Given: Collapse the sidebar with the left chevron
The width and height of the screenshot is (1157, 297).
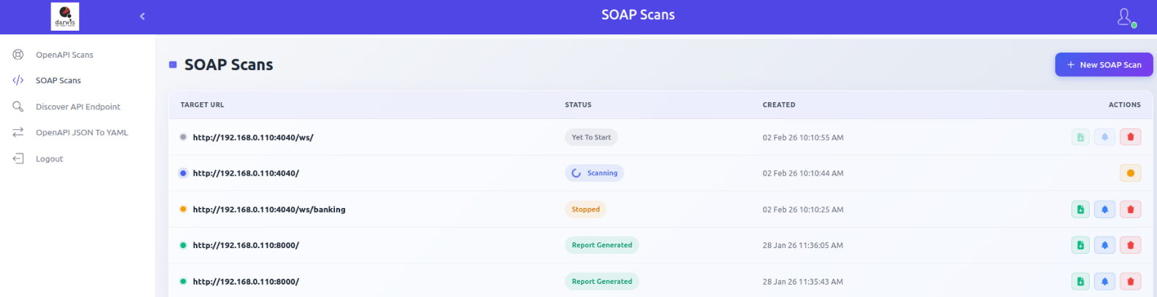Looking at the screenshot, I should point(142,16).
